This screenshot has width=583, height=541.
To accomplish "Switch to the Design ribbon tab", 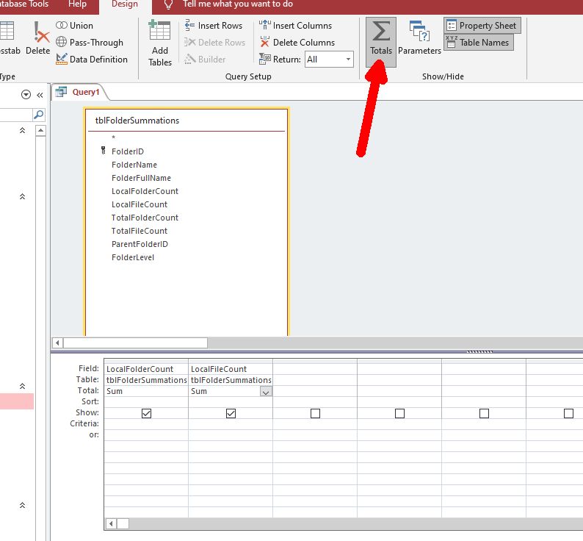I will coord(125,4).
